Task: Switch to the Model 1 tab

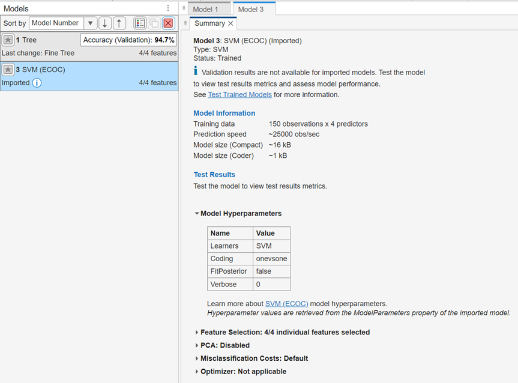Action: tap(208, 9)
